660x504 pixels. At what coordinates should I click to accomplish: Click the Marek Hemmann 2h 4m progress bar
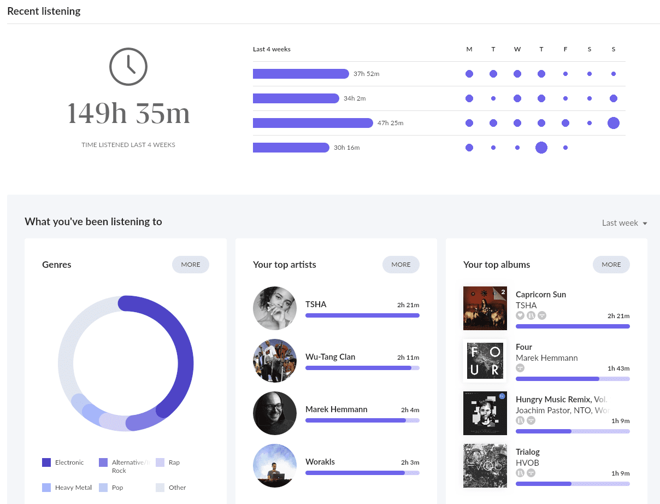(362, 420)
